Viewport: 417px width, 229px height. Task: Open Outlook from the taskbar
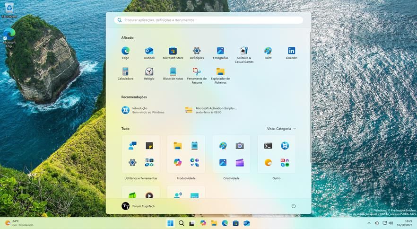246,223
